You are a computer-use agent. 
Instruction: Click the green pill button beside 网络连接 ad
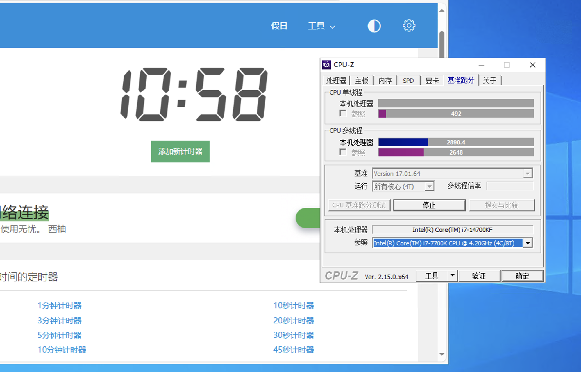tap(308, 218)
